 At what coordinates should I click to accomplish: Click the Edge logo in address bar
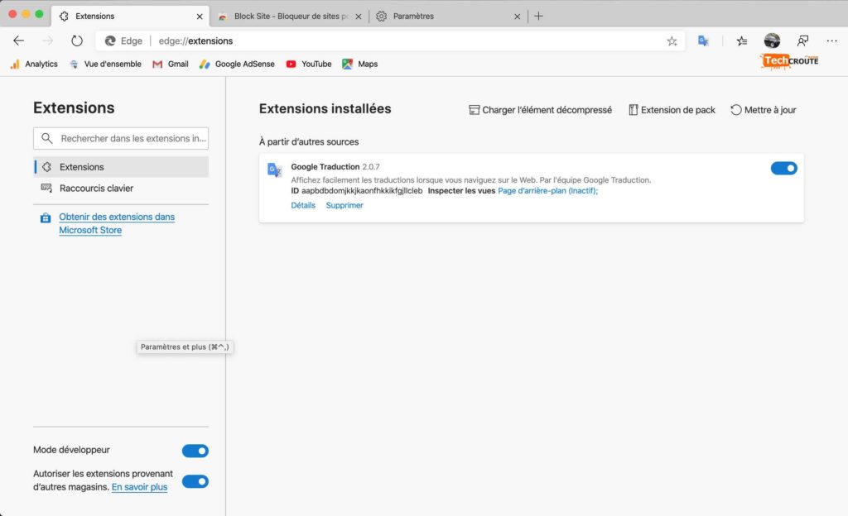click(x=110, y=41)
